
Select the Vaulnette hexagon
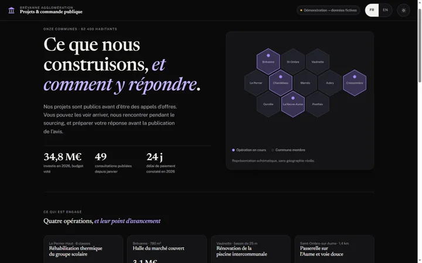pyautogui.click(x=318, y=61)
